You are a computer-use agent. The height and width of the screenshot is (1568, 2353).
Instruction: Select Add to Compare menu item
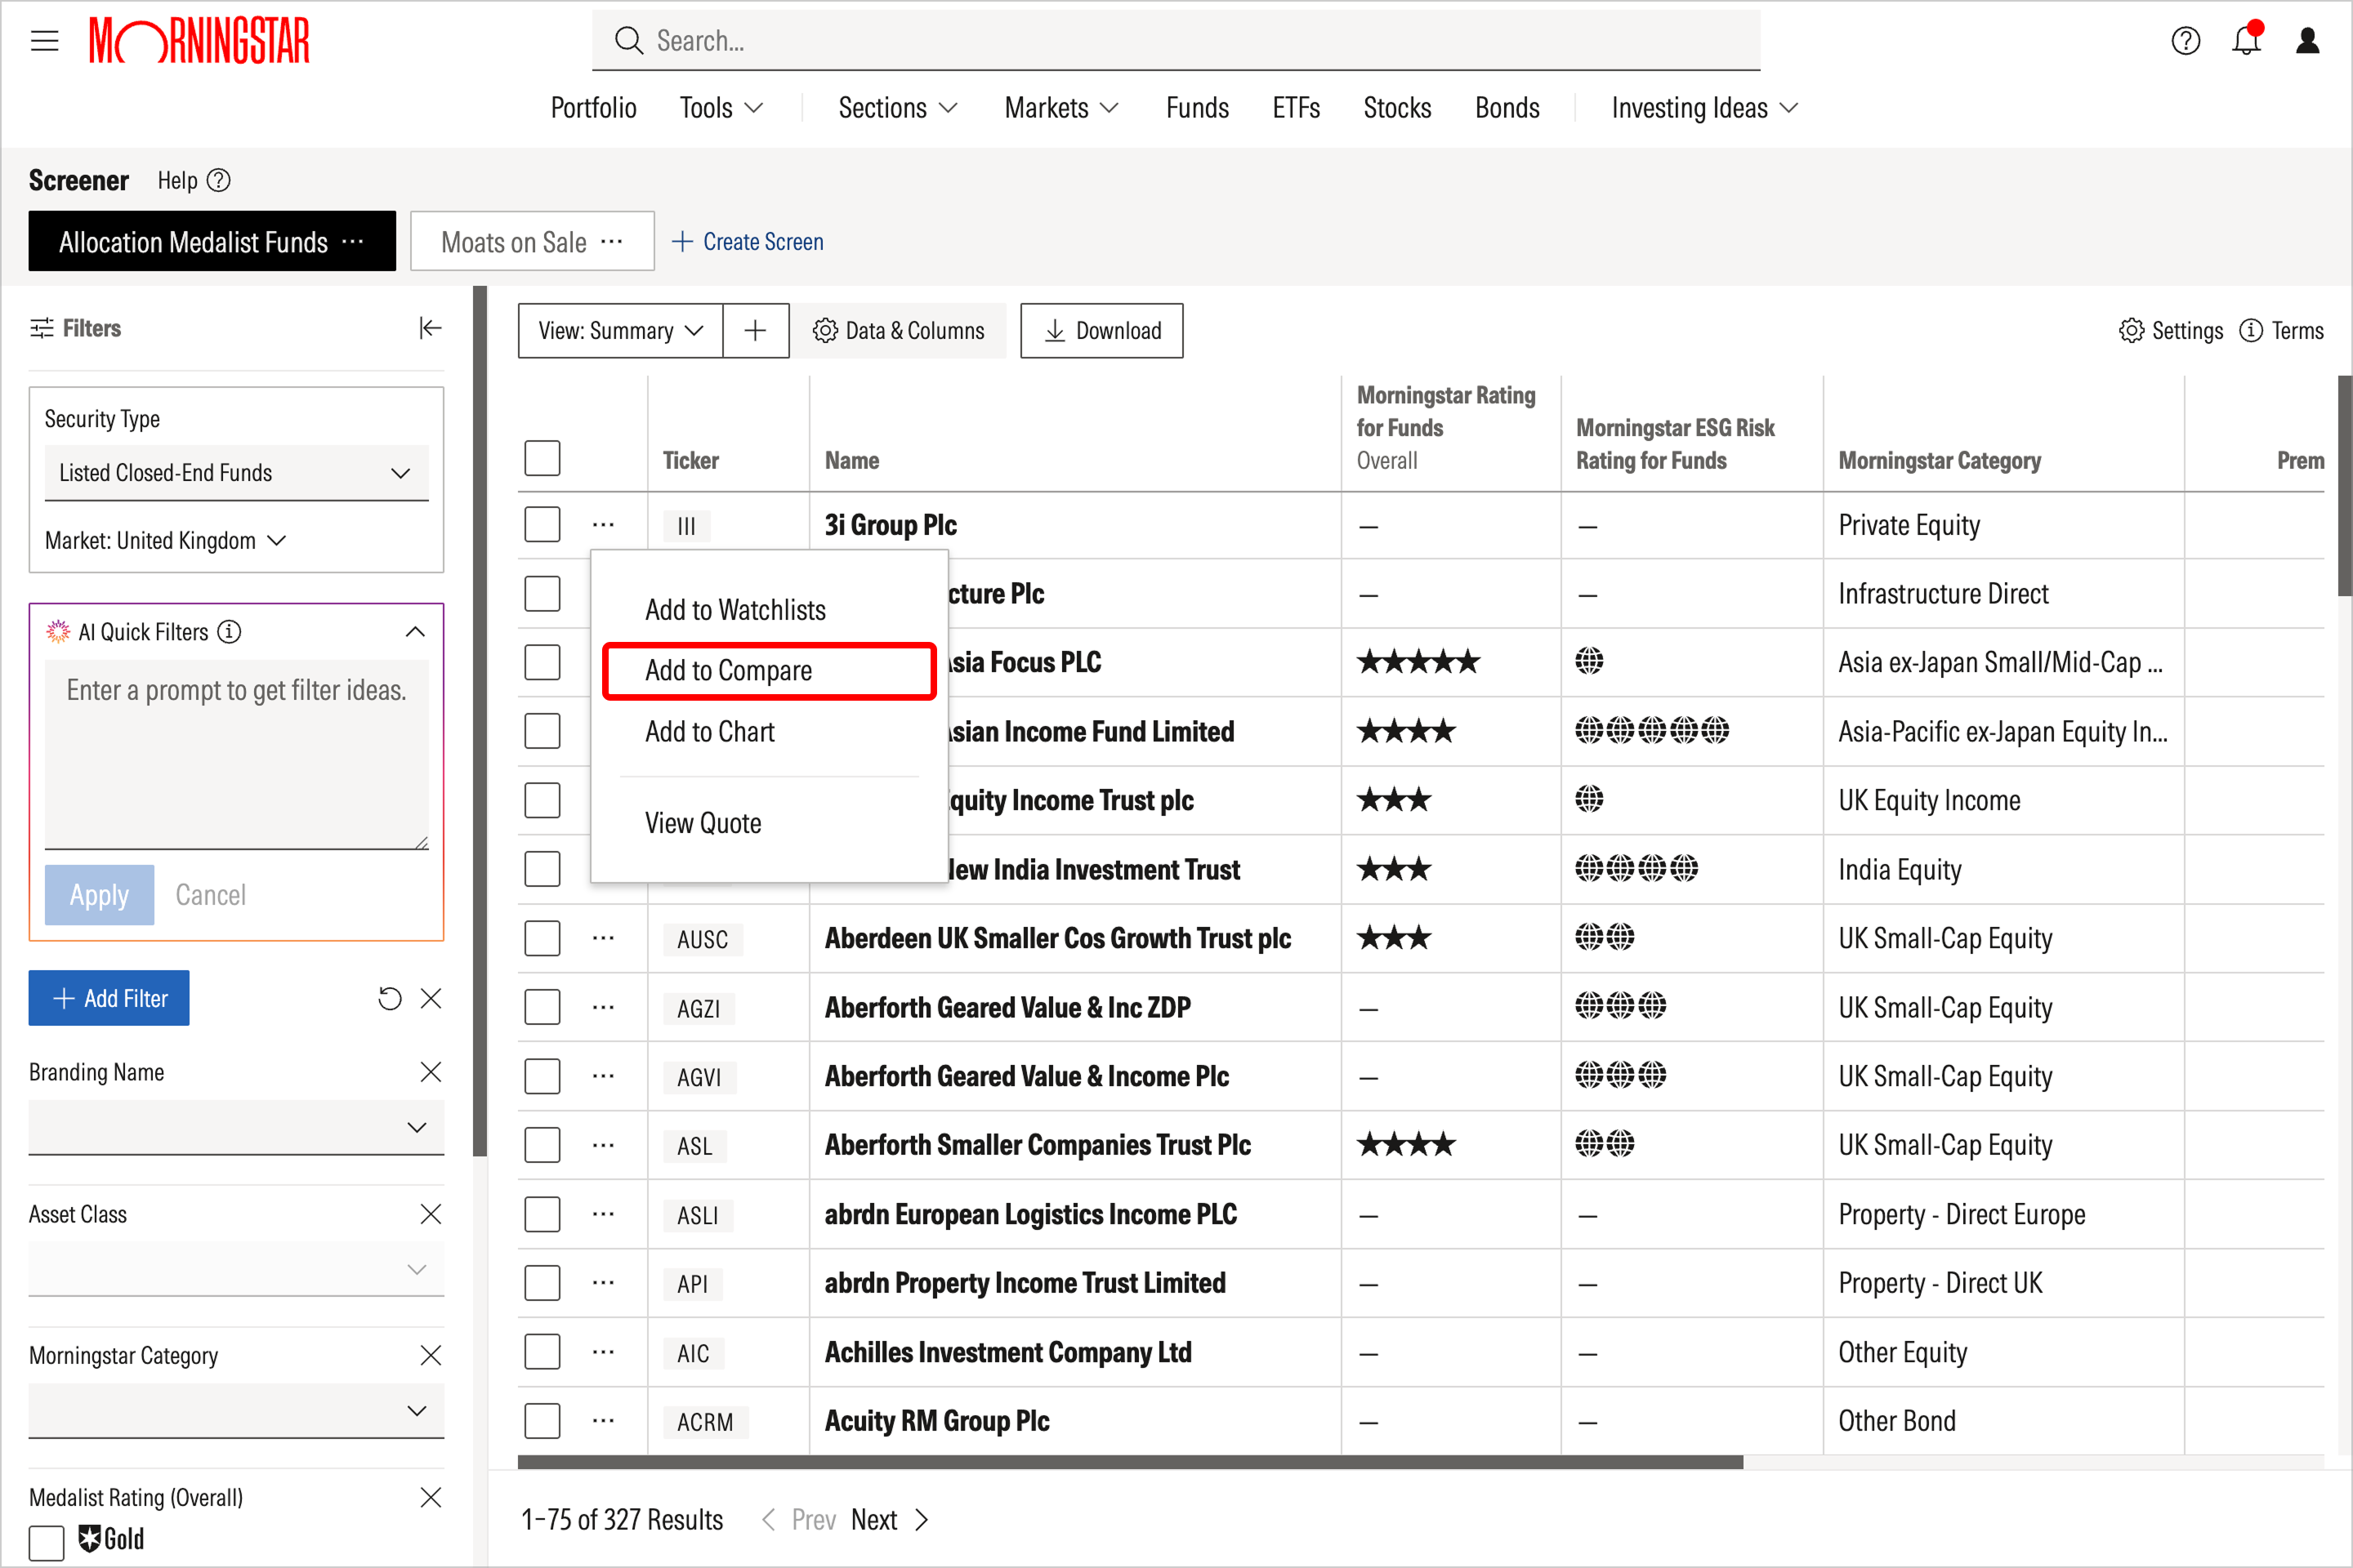pyautogui.click(x=768, y=671)
